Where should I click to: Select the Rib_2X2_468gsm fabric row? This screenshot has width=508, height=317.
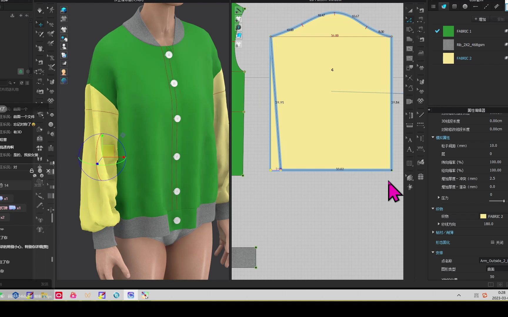[x=470, y=45]
